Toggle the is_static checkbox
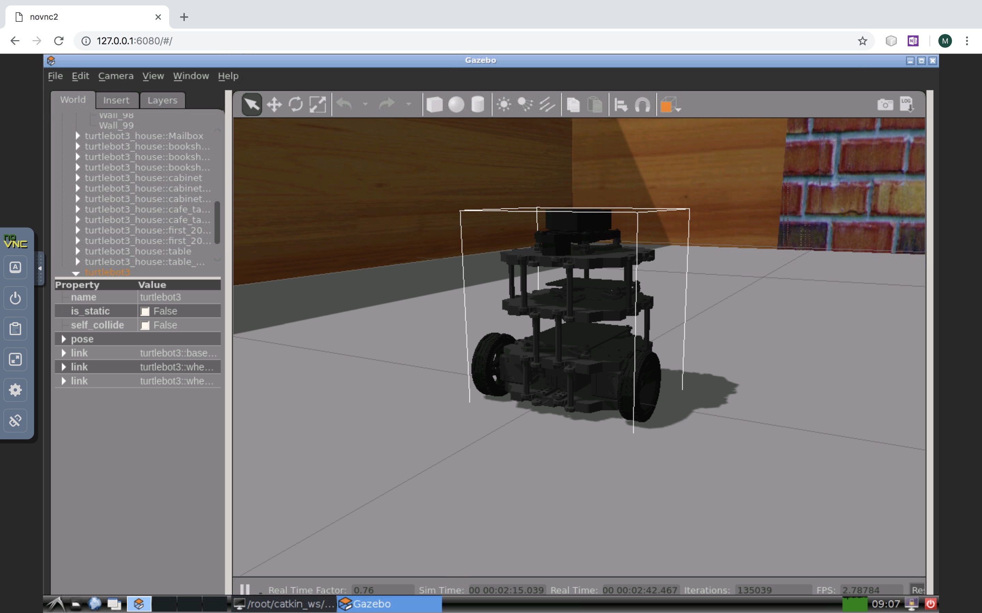 pyautogui.click(x=145, y=311)
